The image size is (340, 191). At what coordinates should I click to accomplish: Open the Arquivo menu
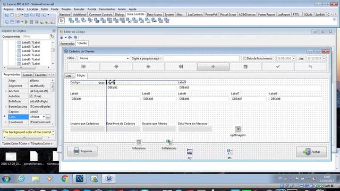[8, 9]
